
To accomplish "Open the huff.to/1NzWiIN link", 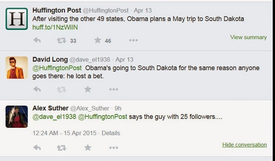I will tap(55, 27).
